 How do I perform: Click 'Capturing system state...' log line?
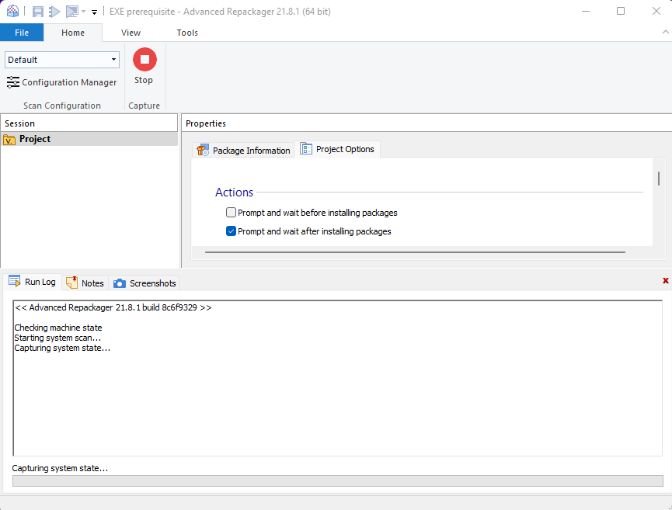(x=62, y=348)
